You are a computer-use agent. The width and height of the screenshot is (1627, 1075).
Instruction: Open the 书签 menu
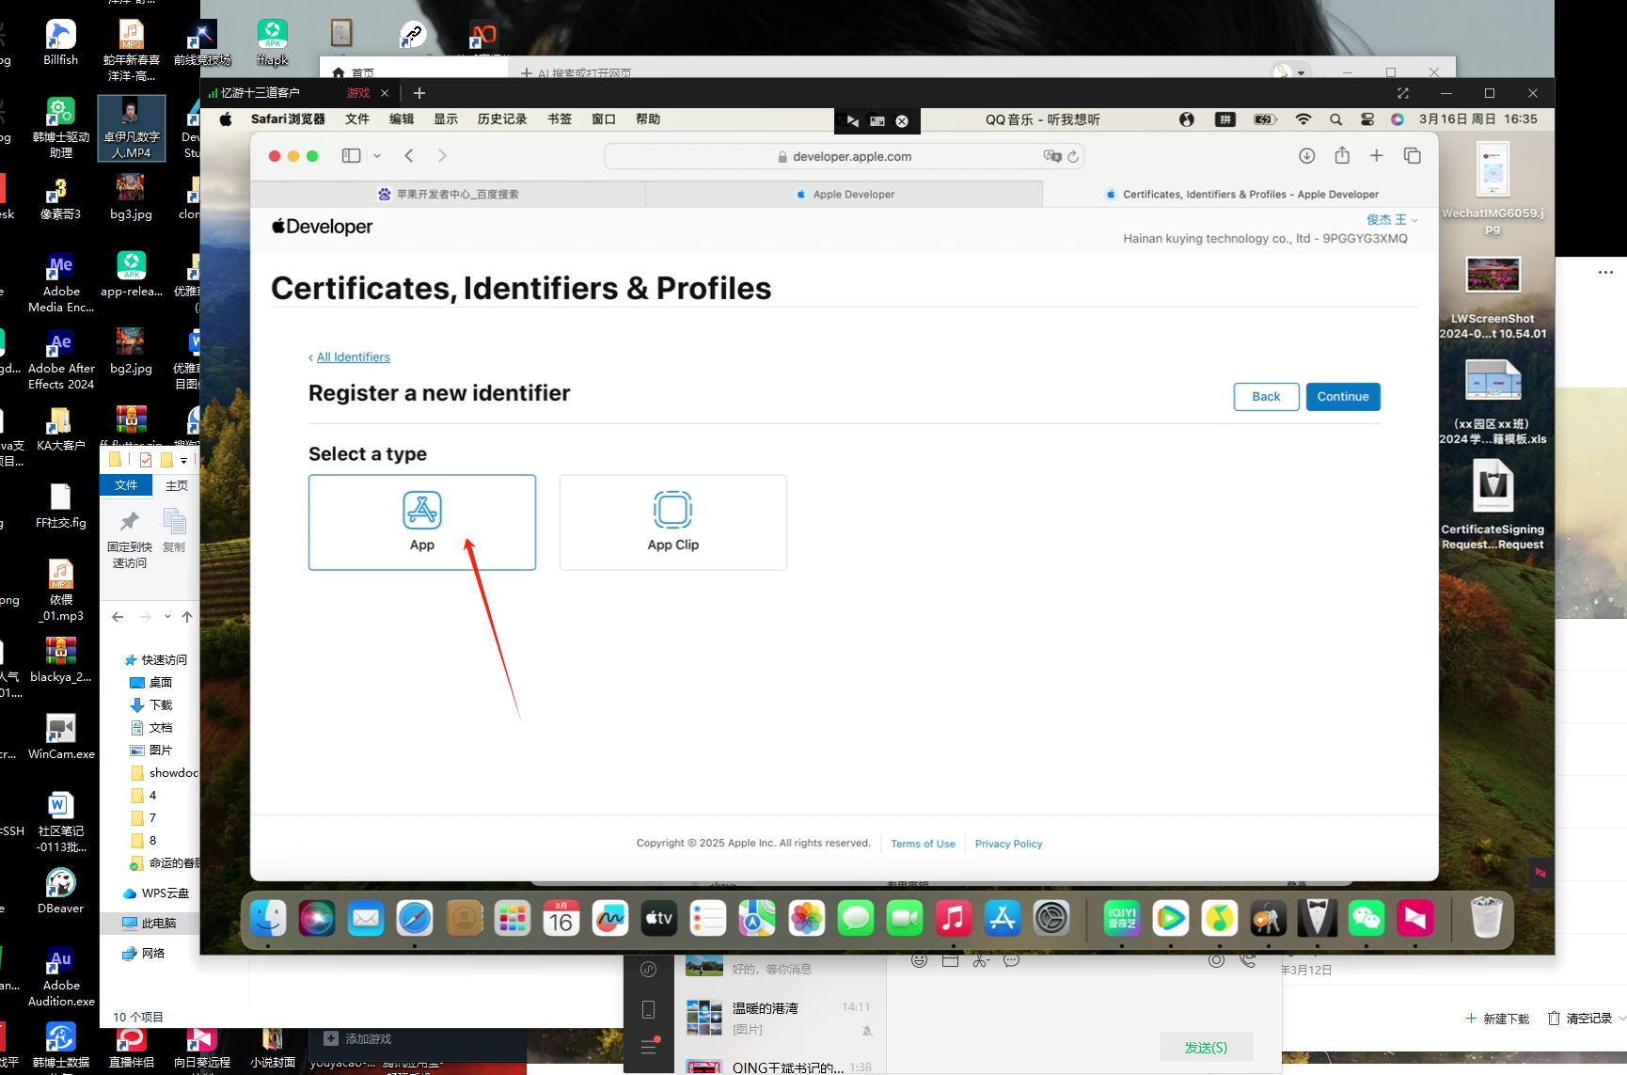pos(560,119)
